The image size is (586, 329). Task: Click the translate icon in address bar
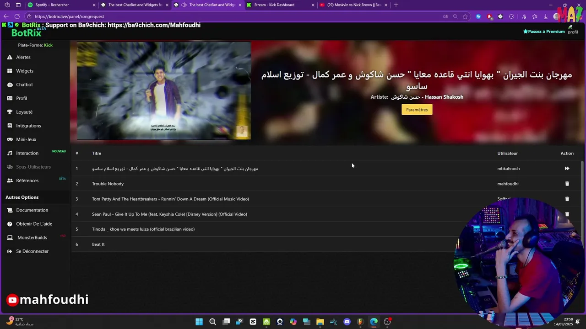tap(445, 16)
